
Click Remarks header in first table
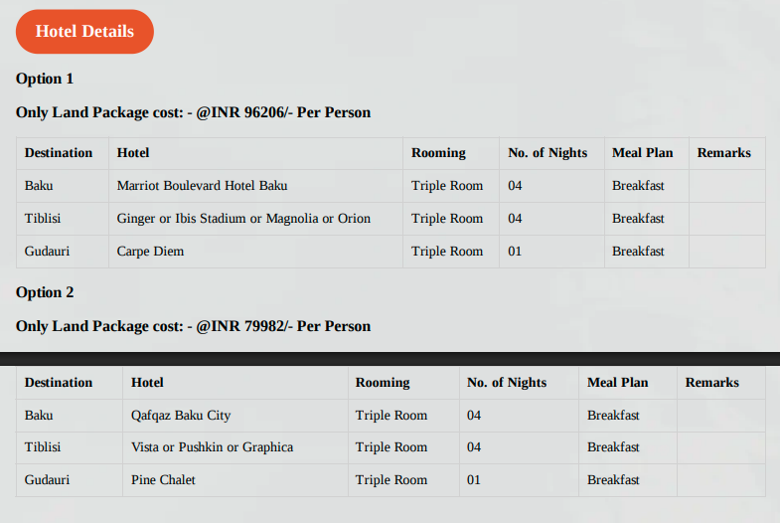coord(723,153)
